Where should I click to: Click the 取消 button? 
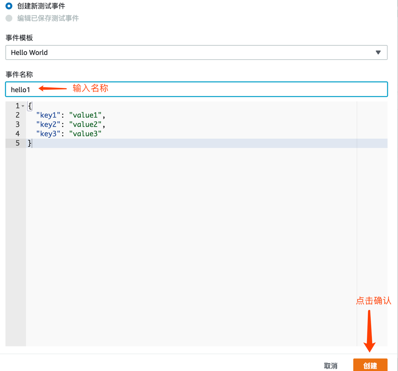(x=331, y=366)
